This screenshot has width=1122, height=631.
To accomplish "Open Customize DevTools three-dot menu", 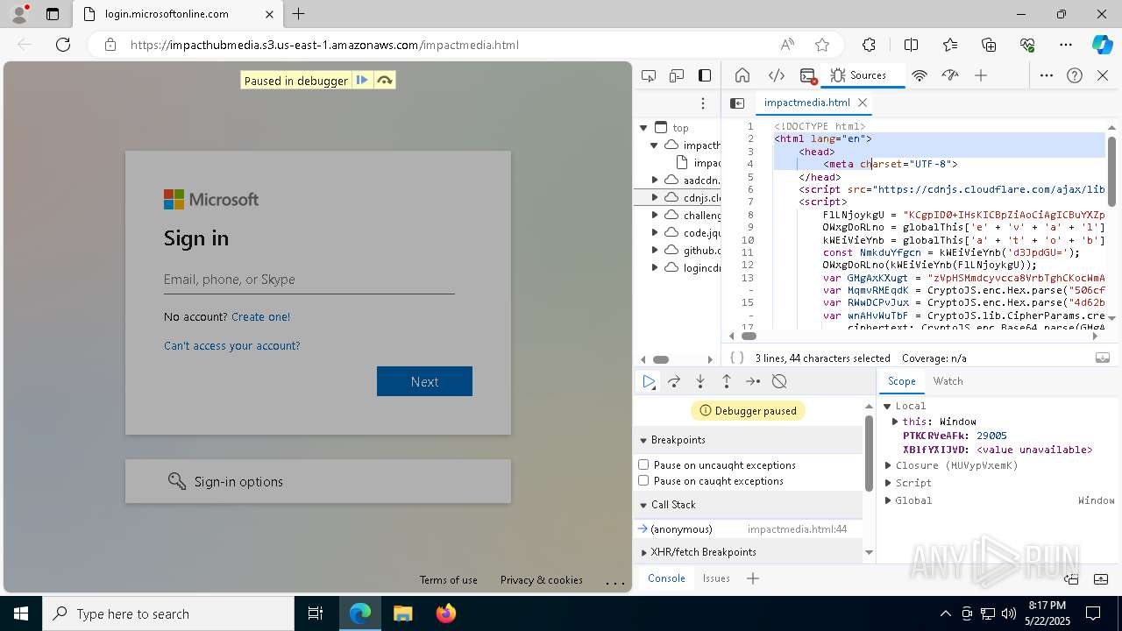I will point(1047,75).
